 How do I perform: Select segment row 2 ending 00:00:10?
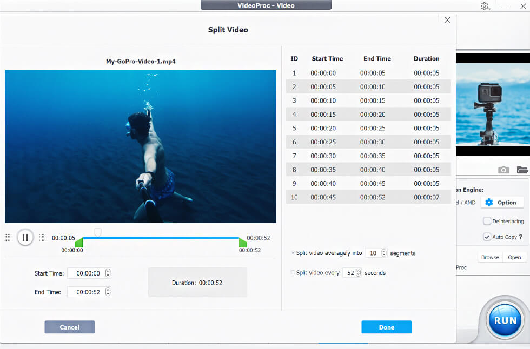tap(368, 87)
